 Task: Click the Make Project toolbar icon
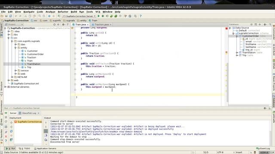coord(59,16)
